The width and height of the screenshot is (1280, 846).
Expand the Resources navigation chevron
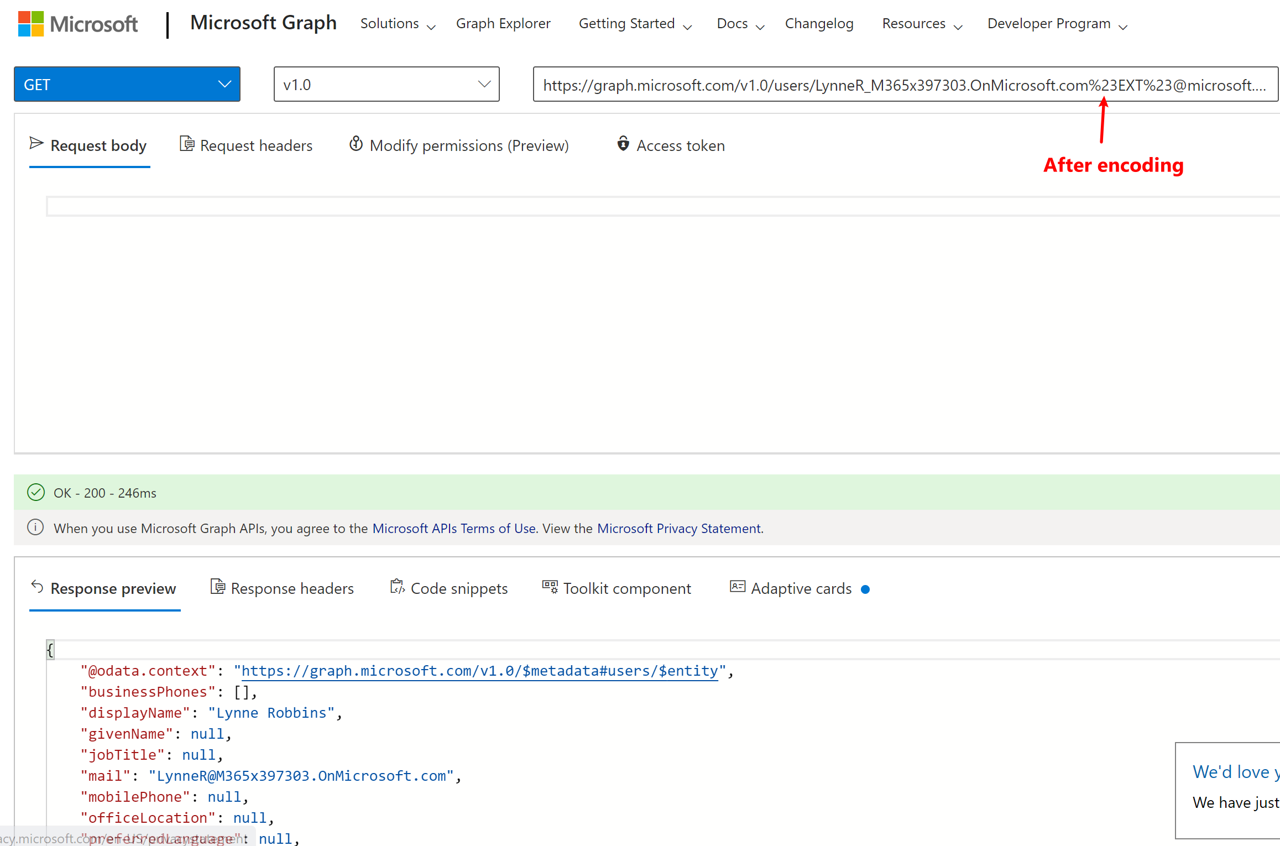click(x=958, y=26)
